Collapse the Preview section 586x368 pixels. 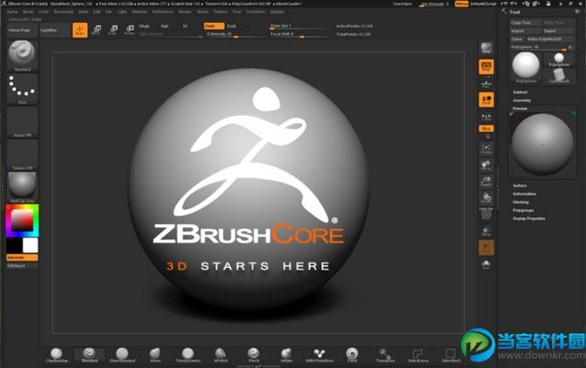520,108
